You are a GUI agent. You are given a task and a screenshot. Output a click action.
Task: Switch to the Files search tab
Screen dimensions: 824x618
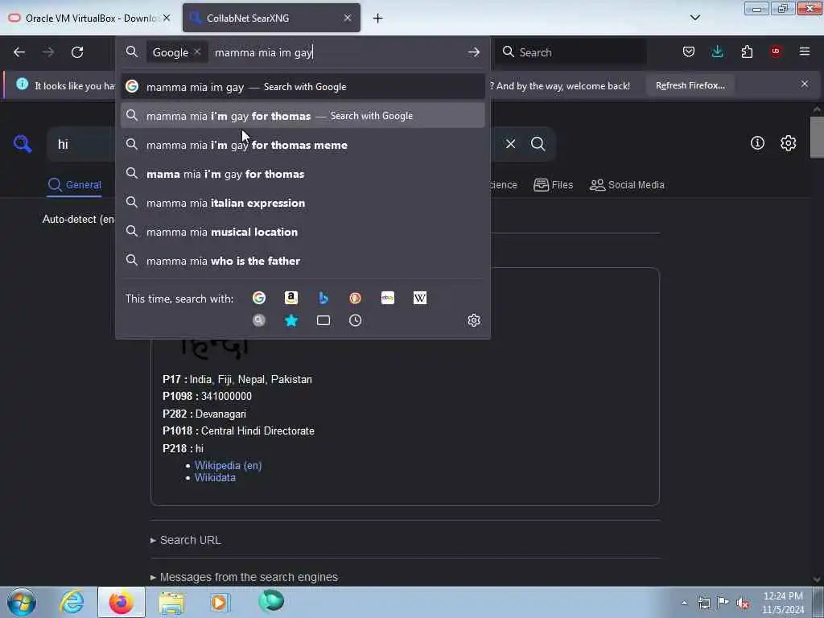(x=554, y=185)
